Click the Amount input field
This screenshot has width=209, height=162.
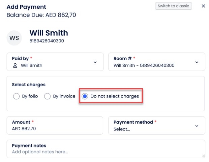(x=55, y=129)
